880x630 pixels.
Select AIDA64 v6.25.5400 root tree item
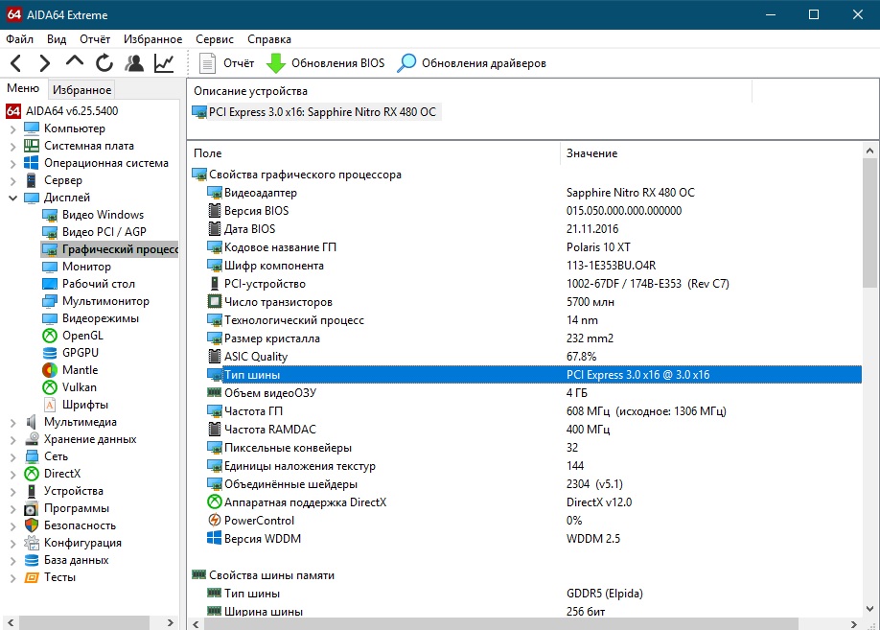coord(72,111)
